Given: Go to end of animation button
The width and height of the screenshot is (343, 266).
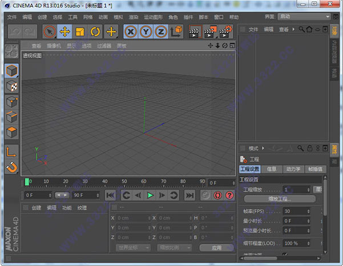Looking at the screenshot, I should [189, 195].
